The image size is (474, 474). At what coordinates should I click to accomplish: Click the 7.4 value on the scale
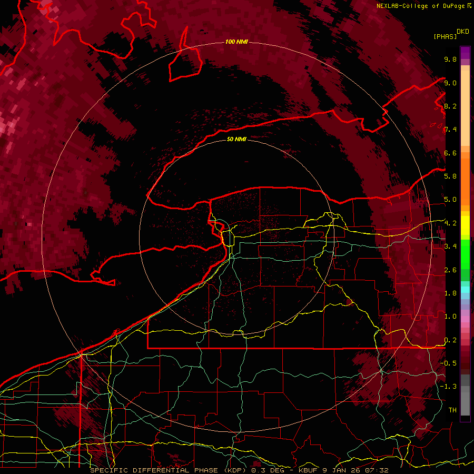coord(450,130)
